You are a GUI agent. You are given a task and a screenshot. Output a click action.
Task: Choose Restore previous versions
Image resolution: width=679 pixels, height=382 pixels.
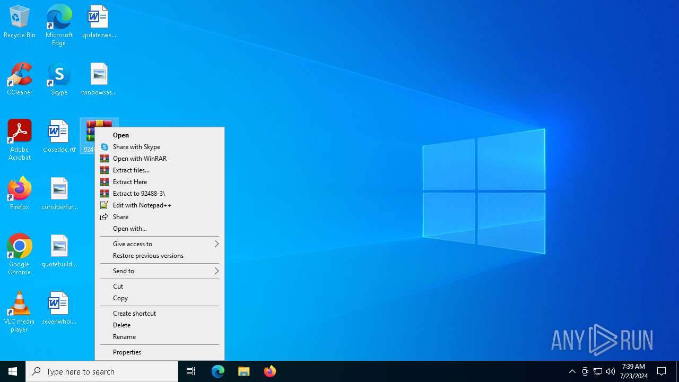[160, 256]
